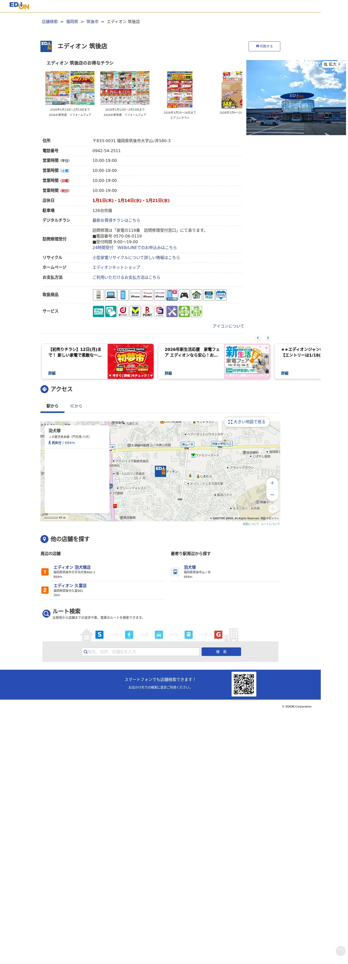
Task: Select the V POINT service icon
Action: [x=135, y=311]
